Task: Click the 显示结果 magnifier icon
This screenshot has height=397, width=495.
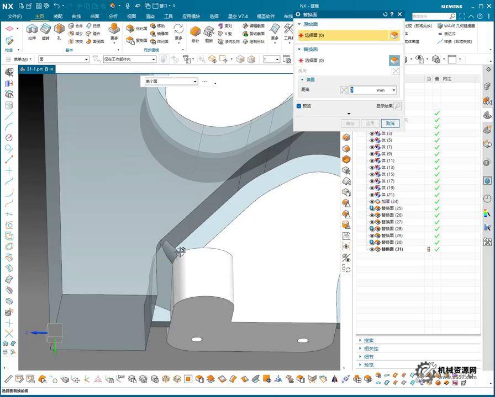Action: click(397, 106)
